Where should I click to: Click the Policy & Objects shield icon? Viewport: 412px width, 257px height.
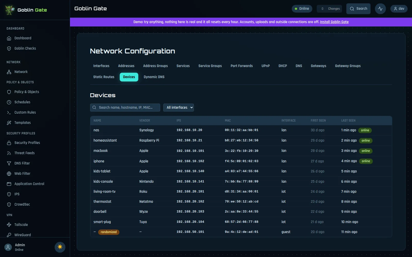click(9, 92)
